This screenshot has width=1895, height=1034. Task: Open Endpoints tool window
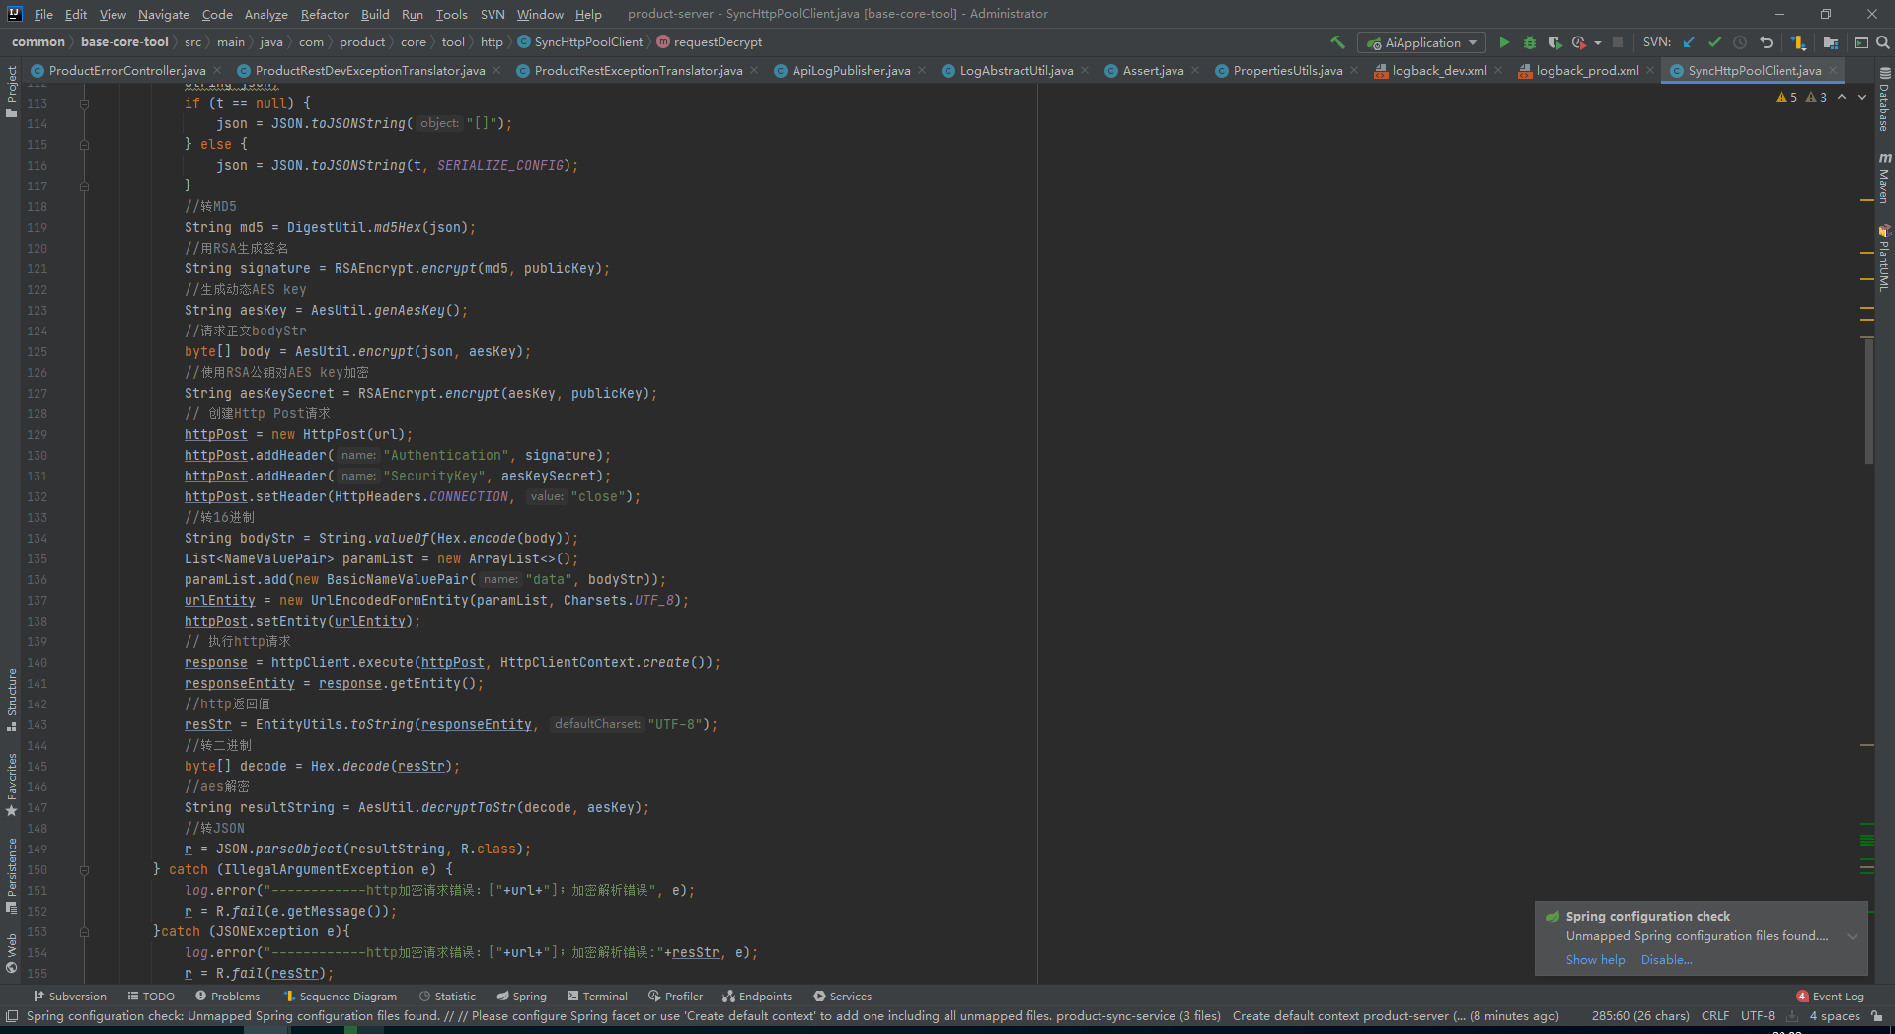point(757,997)
